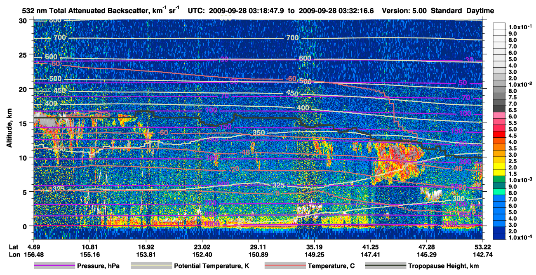
Task: Click the 'Version: 5.00' text in the title
Action: [x=405, y=11]
